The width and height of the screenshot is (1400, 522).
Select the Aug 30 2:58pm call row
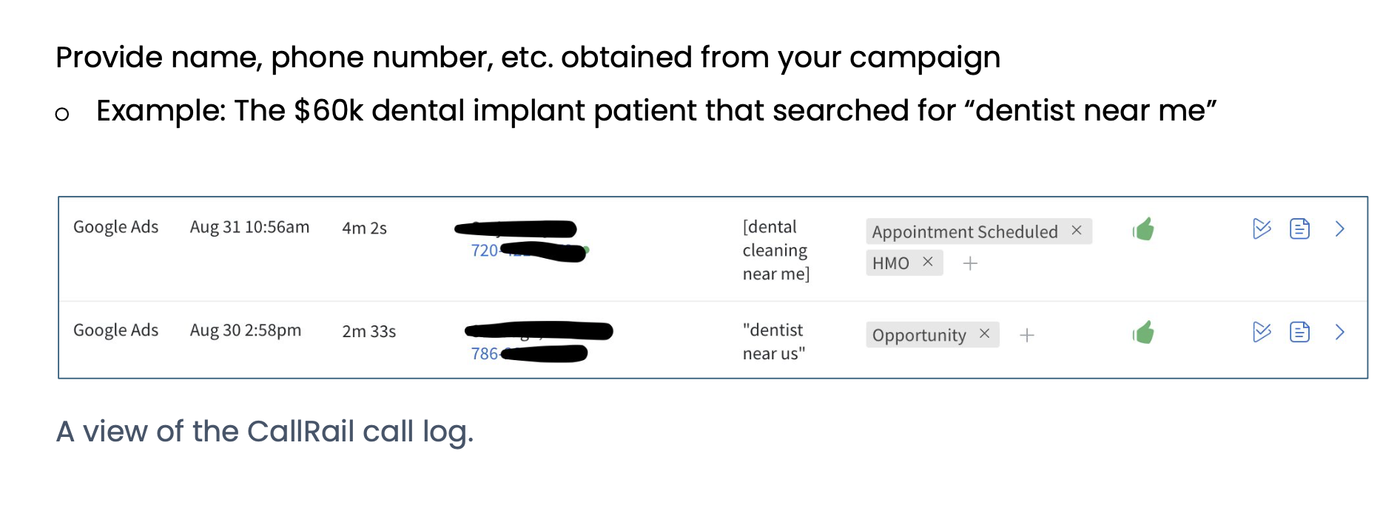tap(245, 331)
